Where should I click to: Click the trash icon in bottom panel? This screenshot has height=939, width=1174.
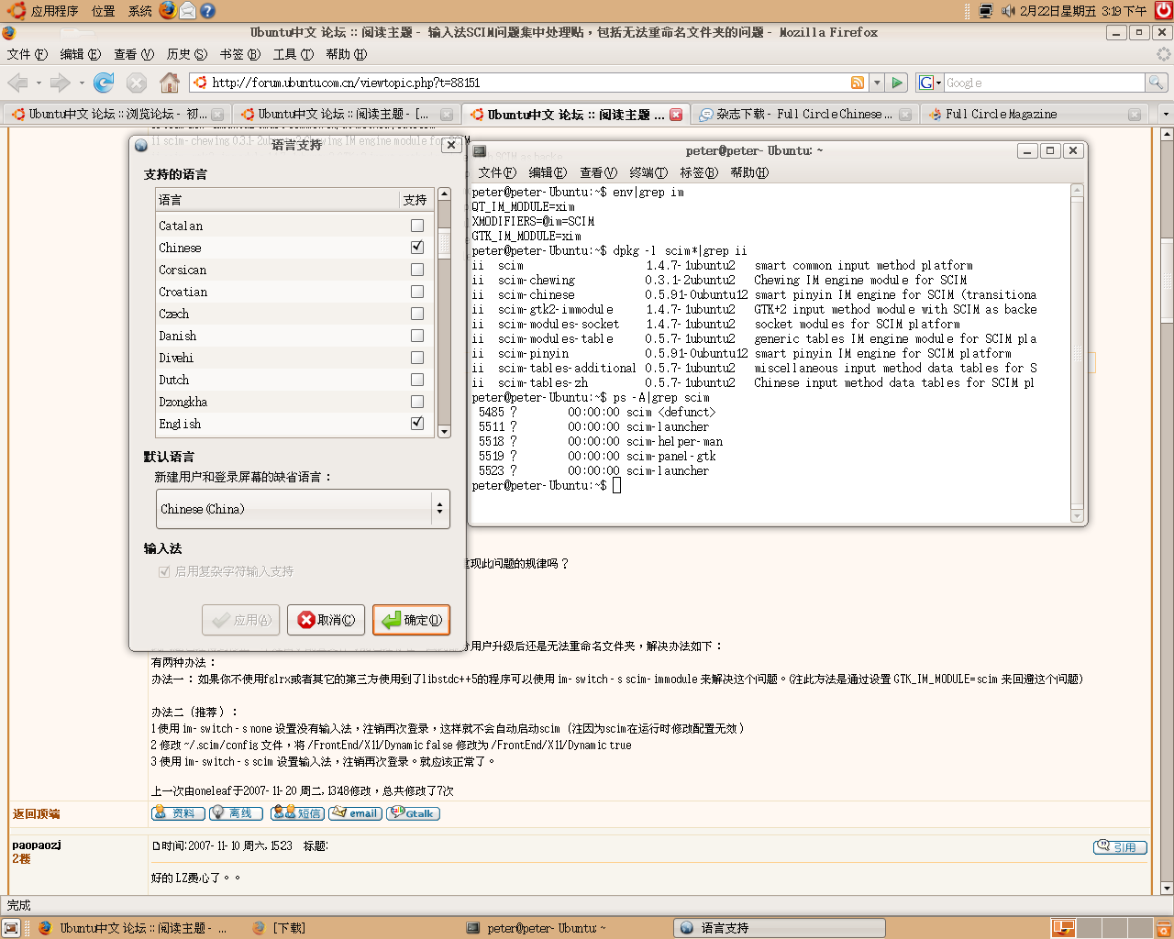pyautogui.click(x=1163, y=928)
